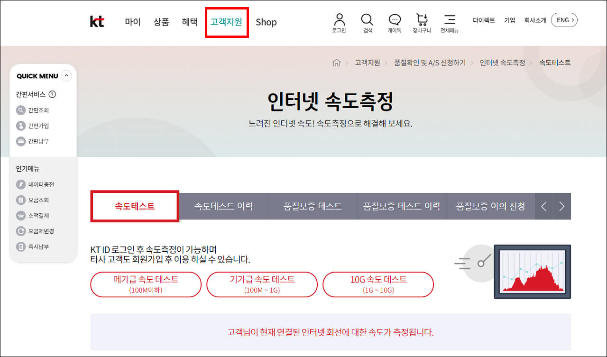This screenshot has width=607, height=357.
Task: Open the 고객지원 menu
Action: (226, 22)
